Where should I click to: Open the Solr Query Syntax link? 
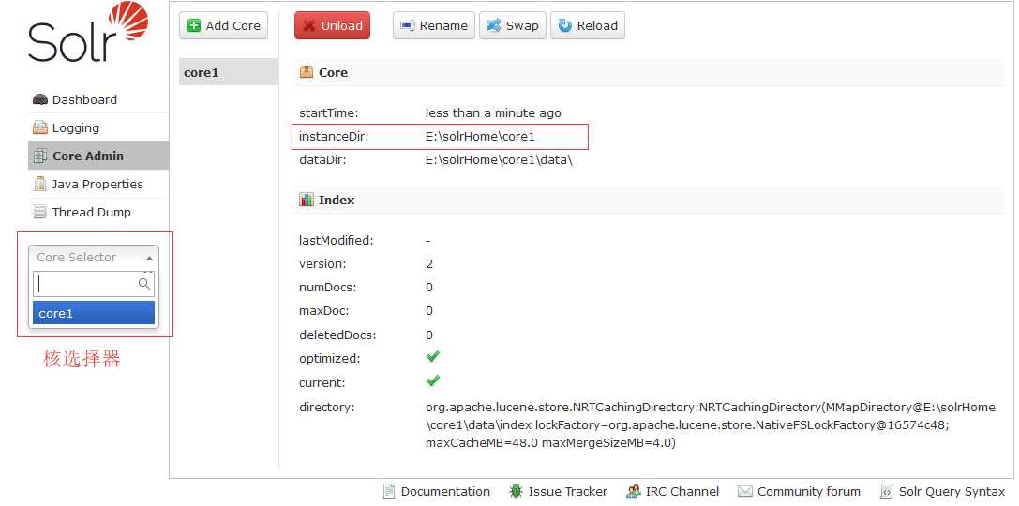coord(942,491)
